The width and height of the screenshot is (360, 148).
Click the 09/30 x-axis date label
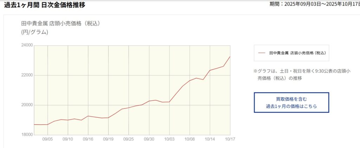(x=149, y=139)
